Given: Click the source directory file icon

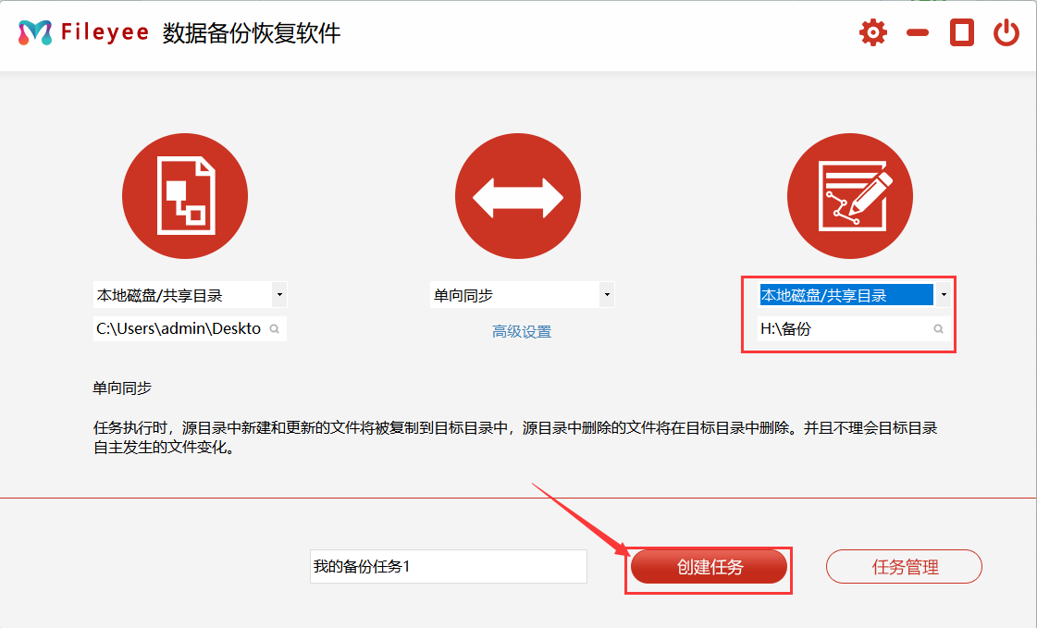Looking at the screenshot, I should point(185,196).
